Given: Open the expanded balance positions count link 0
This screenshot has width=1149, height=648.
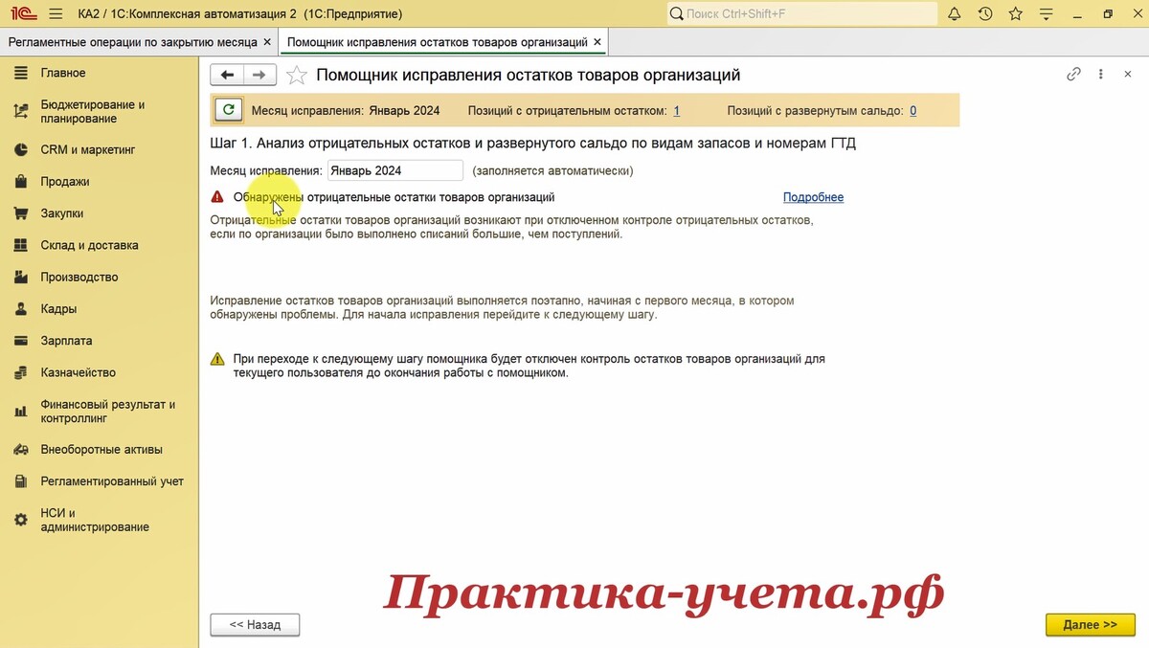Looking at the screenshot, I should (912, 111).
